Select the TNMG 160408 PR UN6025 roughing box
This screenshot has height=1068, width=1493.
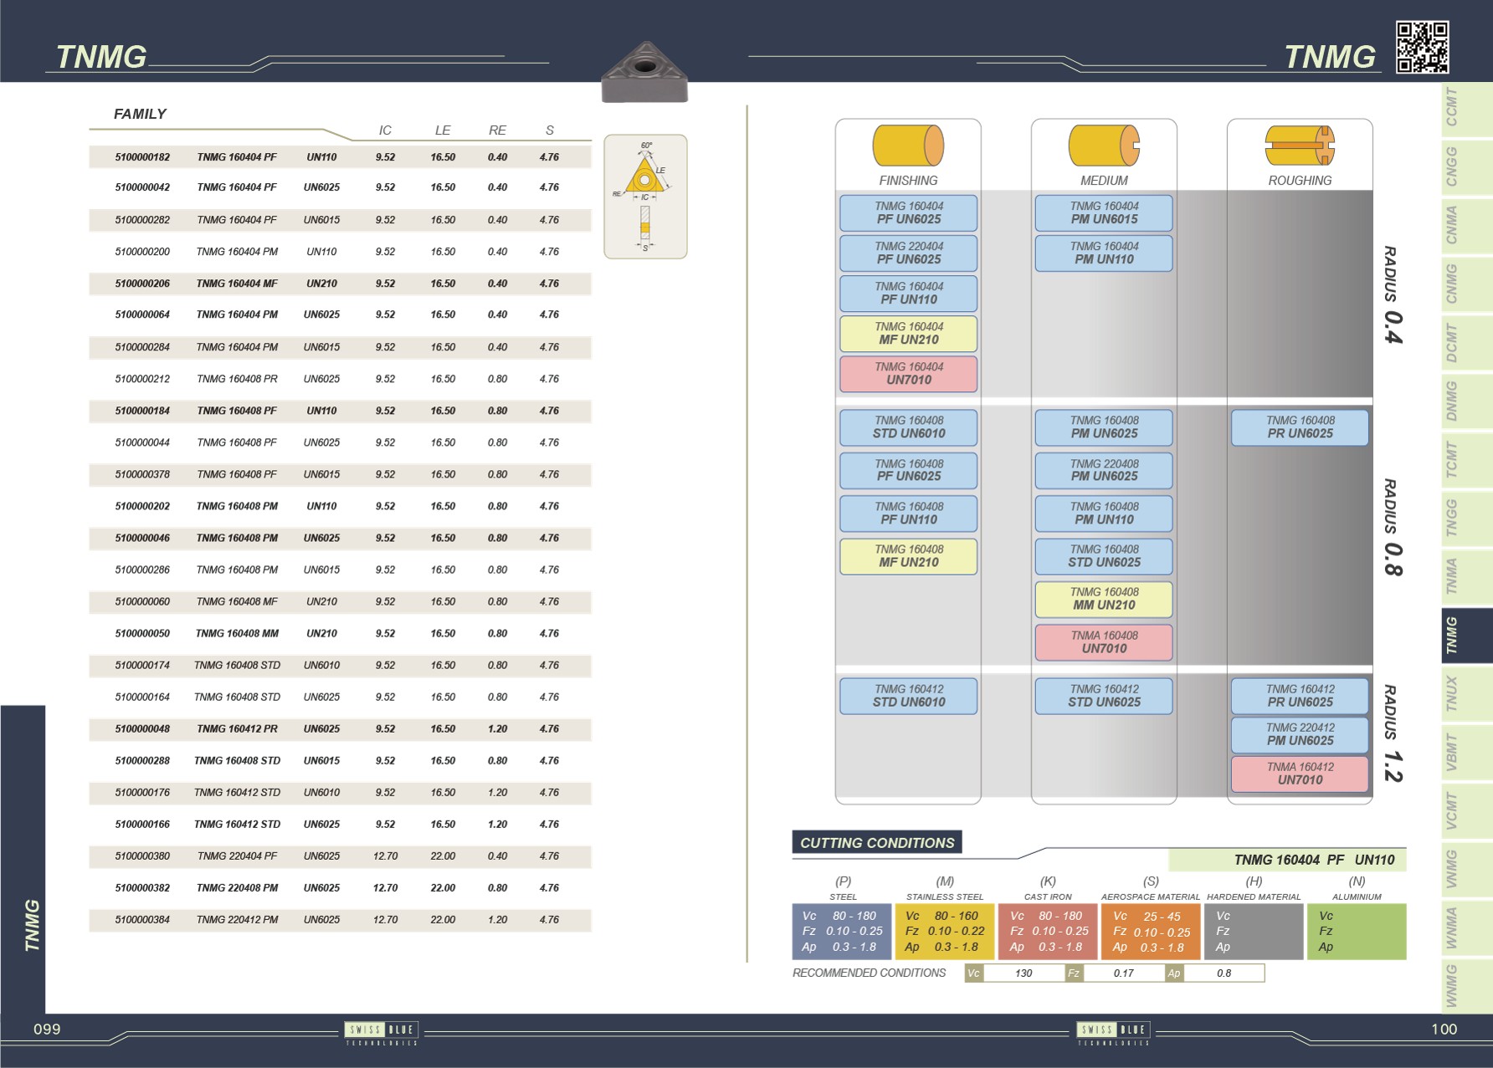pos(1299,427)
